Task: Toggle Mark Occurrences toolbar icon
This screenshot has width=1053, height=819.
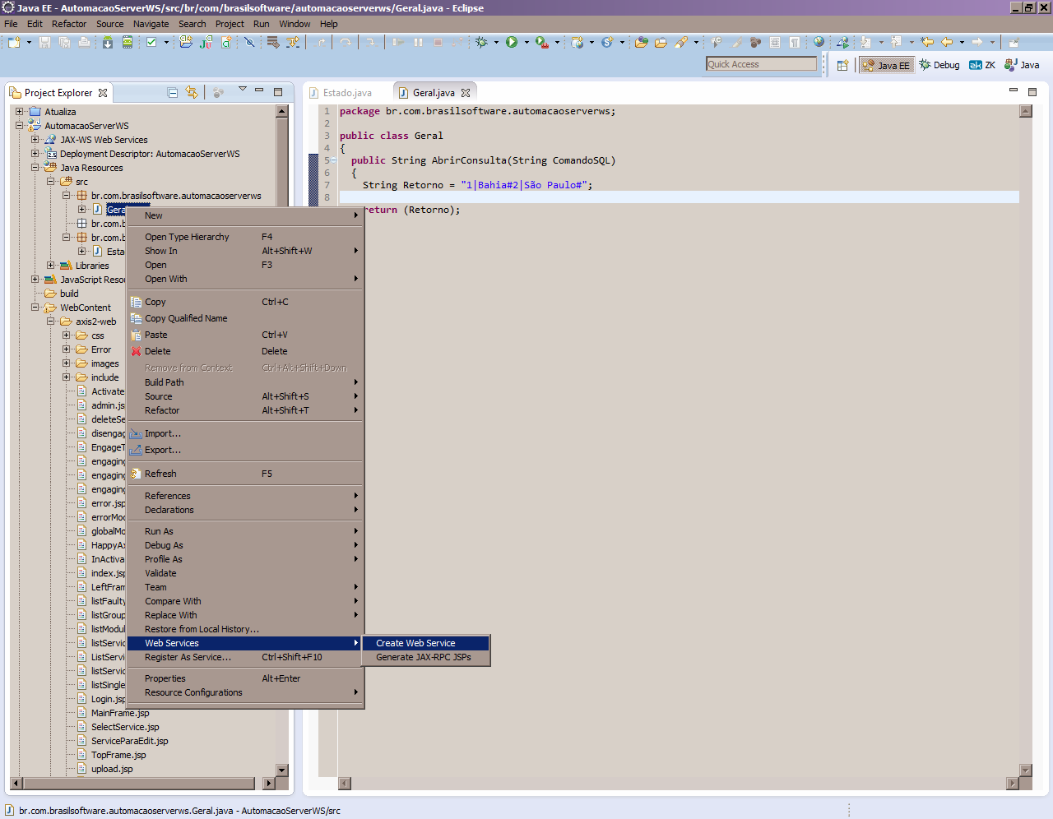Action: [736, 42]
